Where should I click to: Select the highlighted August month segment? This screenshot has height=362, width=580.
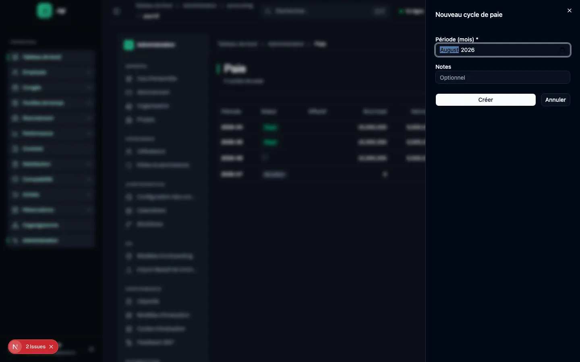coord(449,50)
